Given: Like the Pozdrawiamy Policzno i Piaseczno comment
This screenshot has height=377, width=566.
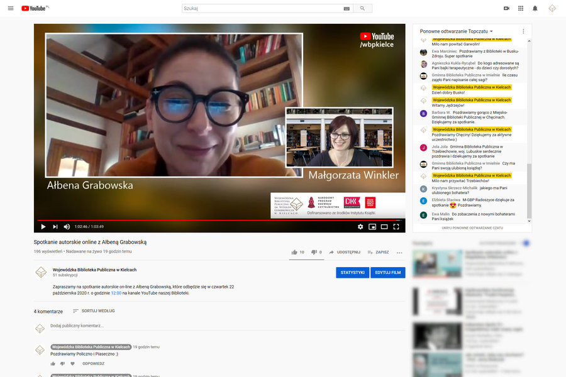Looking at the screenshot, I should tap(53, 364).
